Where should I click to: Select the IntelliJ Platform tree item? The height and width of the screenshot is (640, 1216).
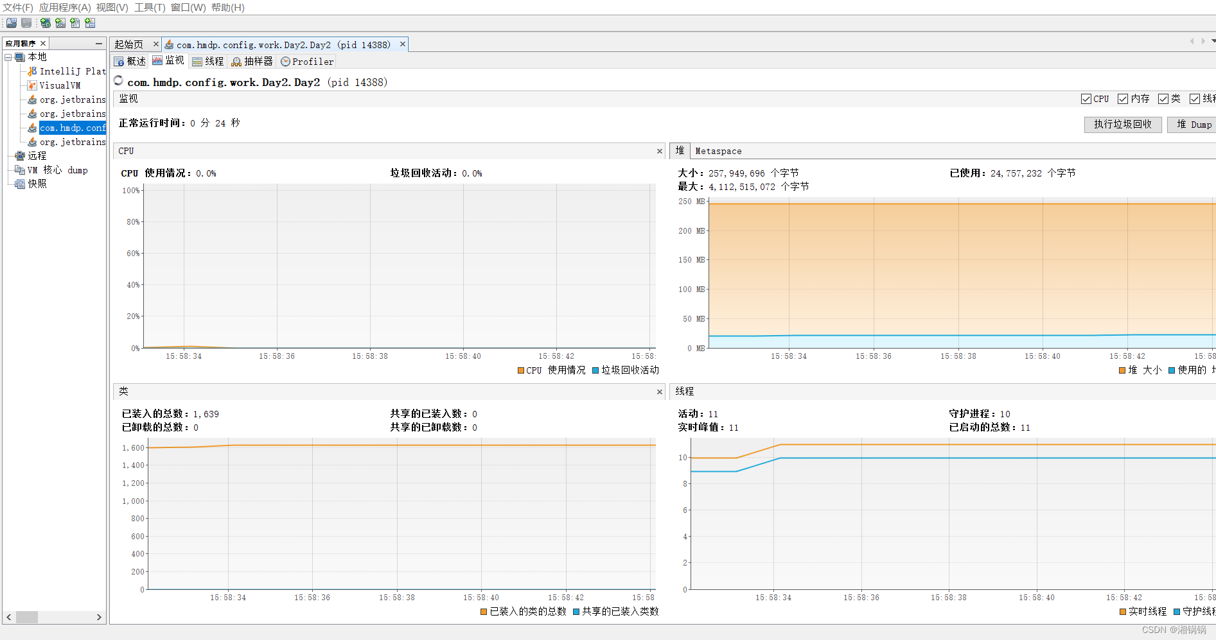73,71
